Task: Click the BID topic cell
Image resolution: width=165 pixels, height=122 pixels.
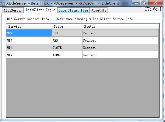Action: point(67,33)
